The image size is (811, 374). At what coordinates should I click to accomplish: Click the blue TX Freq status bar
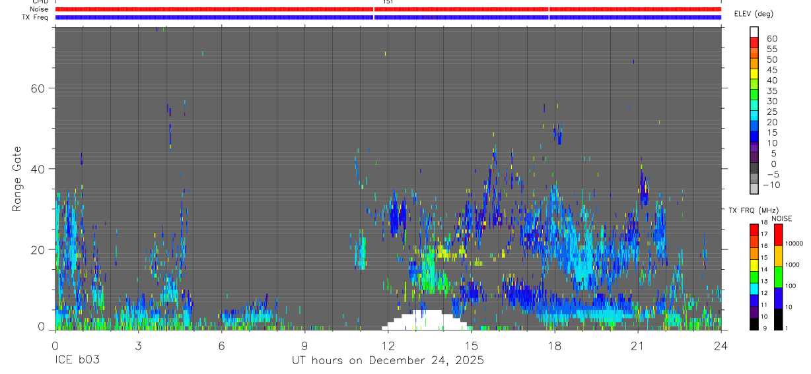pyautogui.click(x=388, y=17)
